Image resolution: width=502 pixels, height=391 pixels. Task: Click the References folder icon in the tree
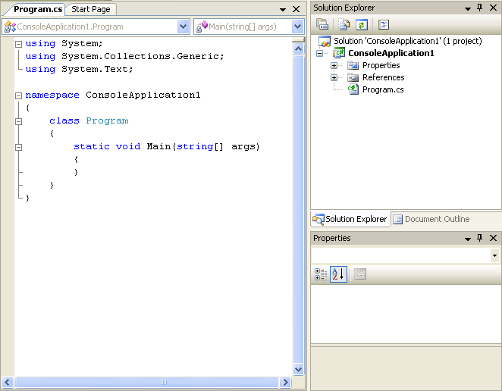(x=353, y=77)
